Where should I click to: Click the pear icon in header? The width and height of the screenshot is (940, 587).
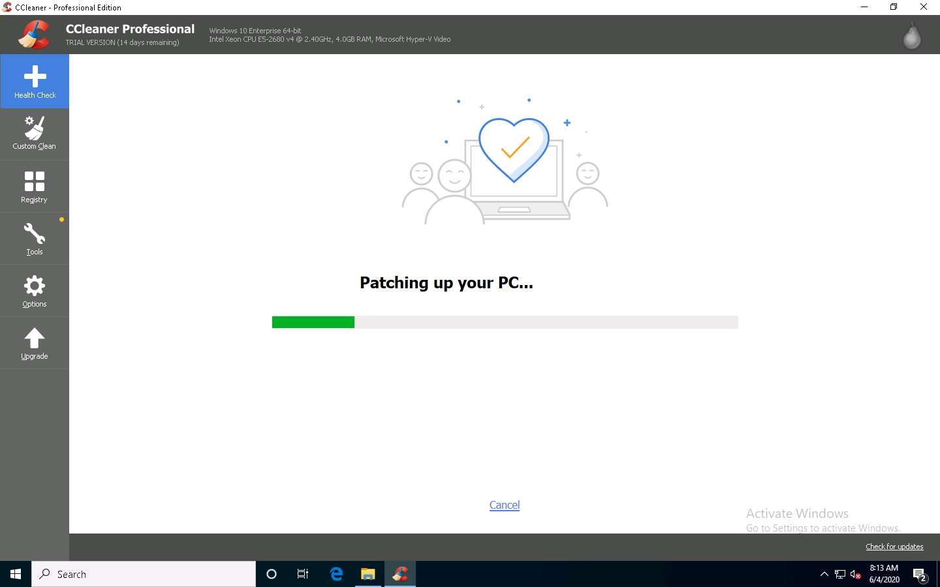coord(912,36)
